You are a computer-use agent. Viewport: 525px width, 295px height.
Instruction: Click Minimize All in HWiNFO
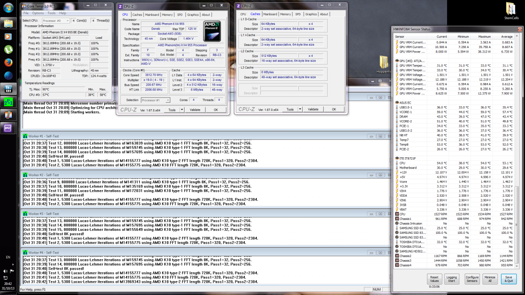490,279
